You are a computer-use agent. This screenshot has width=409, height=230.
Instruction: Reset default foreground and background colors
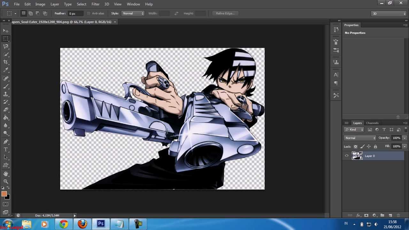click(x=4, y=188)
